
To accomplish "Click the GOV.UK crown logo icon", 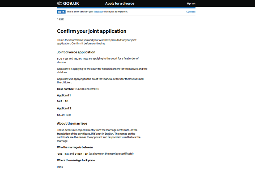I will tap(59, 3).
